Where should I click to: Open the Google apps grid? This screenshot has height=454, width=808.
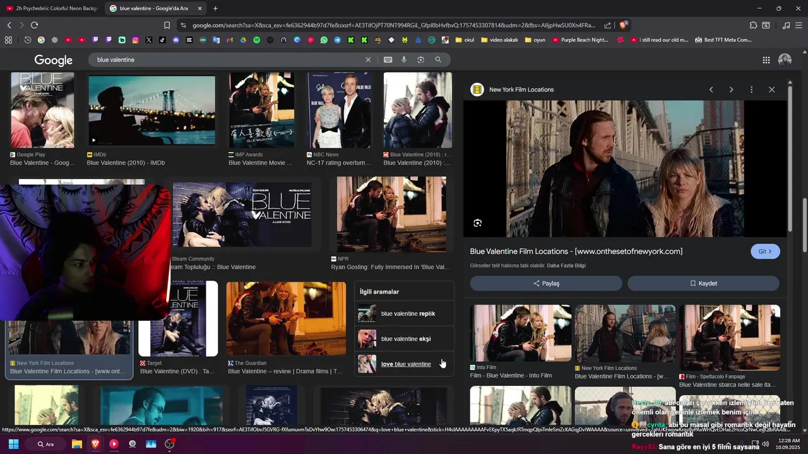pos(766,60)
